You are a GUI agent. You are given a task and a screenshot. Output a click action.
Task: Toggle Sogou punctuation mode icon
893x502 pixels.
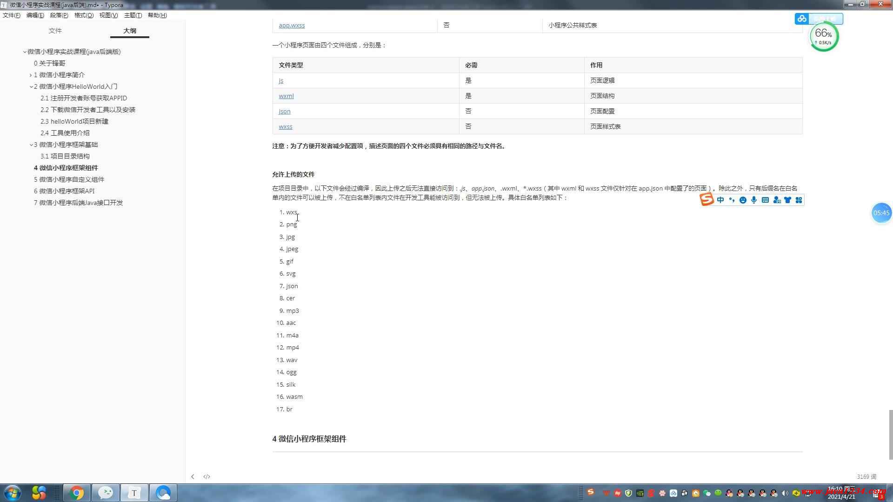(732, 200)
